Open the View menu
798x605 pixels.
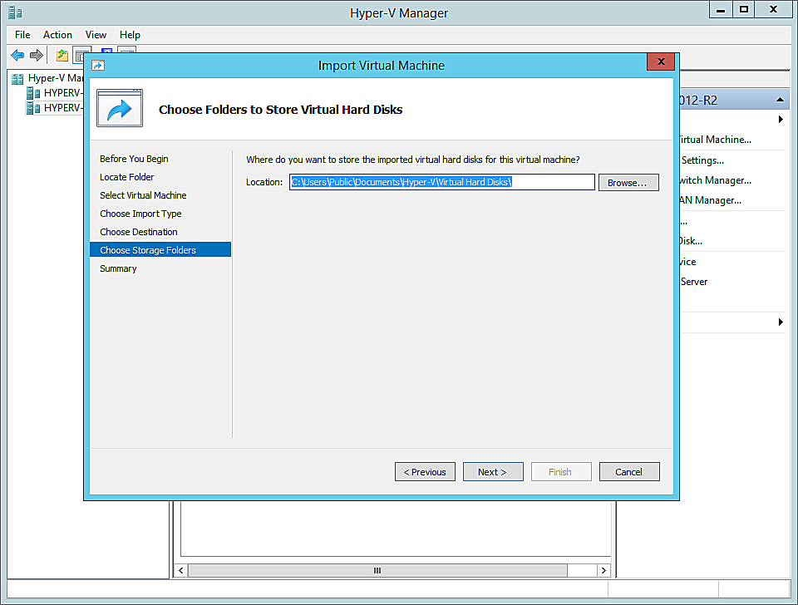[96, 35]
